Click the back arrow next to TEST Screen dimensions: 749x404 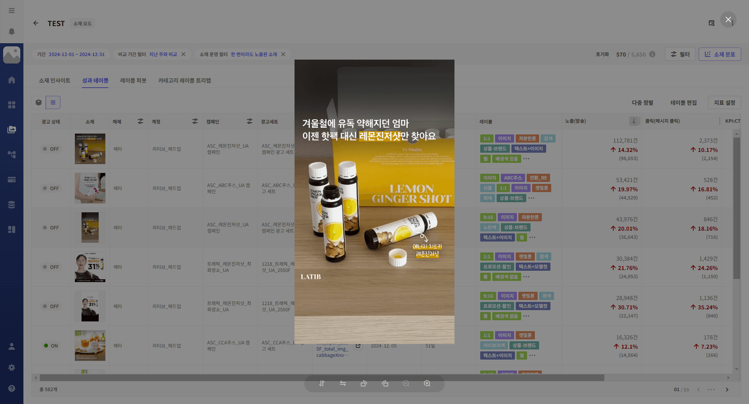pyautogui.click(x=36, y=23)
